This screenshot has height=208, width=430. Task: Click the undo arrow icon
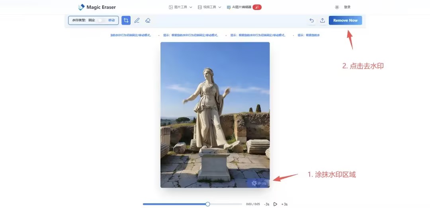tap(312, 21)
